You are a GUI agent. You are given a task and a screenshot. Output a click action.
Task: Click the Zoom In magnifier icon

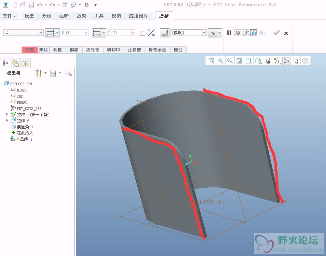point(221,61)
